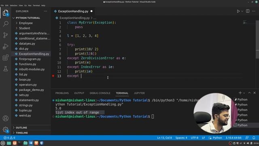259x146 pixels.
Task: Open the Manage gear settings icon
Action: (5, 129)
